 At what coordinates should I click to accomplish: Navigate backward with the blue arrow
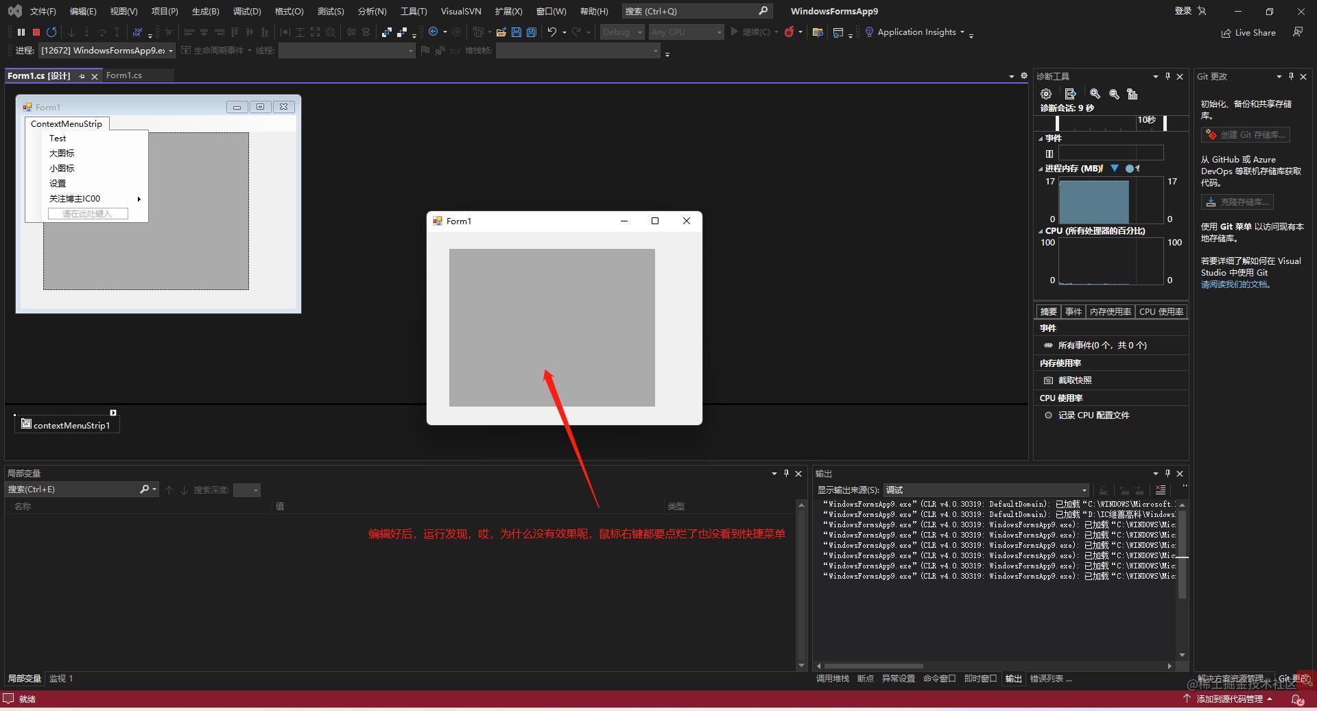click(x=433, y=32)
